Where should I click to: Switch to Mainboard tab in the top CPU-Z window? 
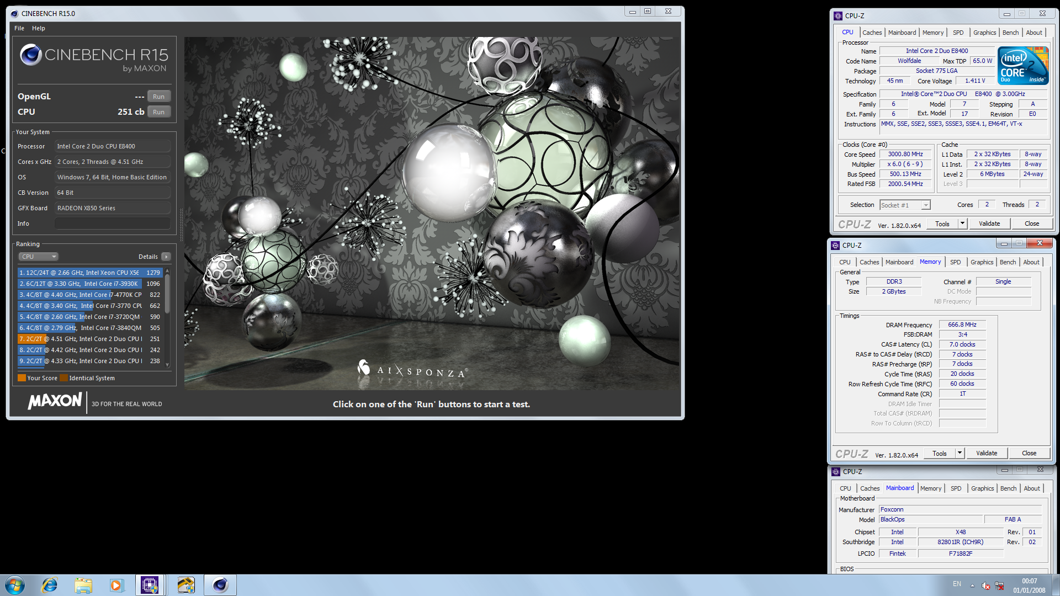click(902, 33)
